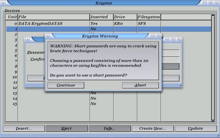Select the DATA:KryptosDATAS device row
220x138 pixels.
pos(108,24)
